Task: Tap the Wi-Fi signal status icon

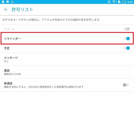Action: click(114, 2)
